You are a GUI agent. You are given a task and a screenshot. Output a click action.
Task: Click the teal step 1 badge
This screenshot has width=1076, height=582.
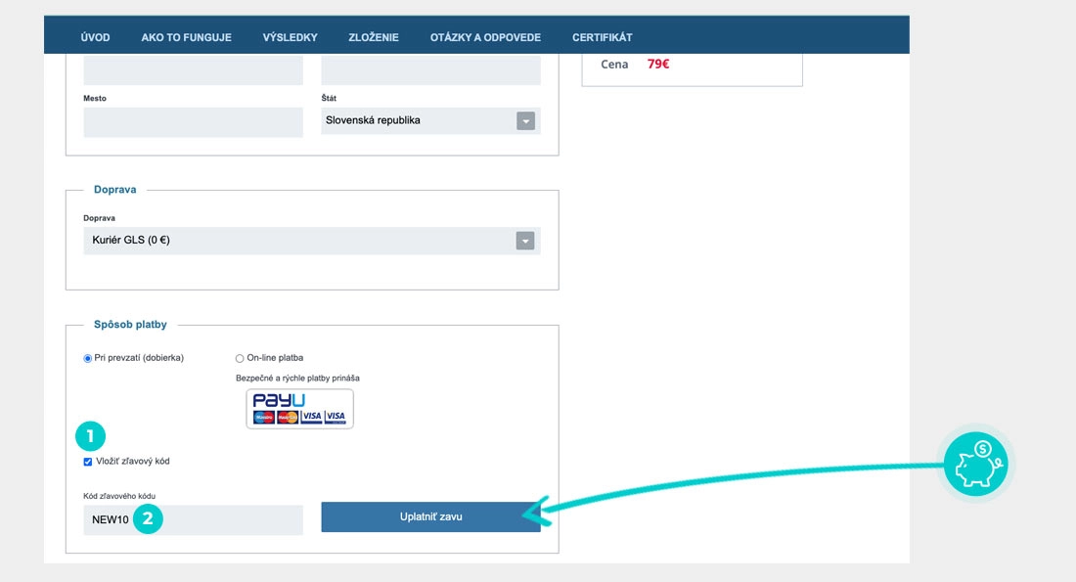pyautogui.click(x=90, y=436)
